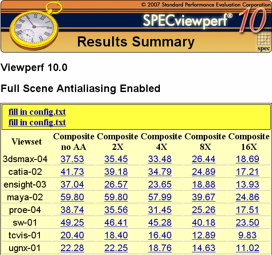Open proe-04 16X score 17.51
Screen dimensions: 272x255
247,210
